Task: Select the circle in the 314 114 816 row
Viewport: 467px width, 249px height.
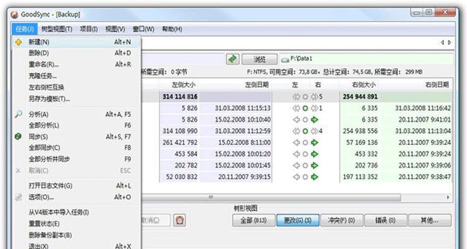Action: [305, 97]
